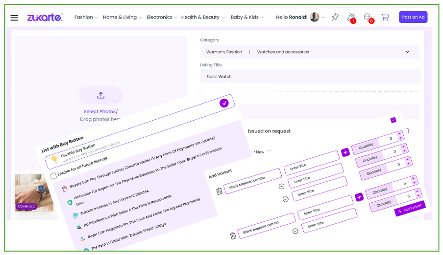The height and width of the screenshot is (255, 443).
Task: Click the lightbulb icon beside Disable Buy Button
Action: (x=54, y=159)
